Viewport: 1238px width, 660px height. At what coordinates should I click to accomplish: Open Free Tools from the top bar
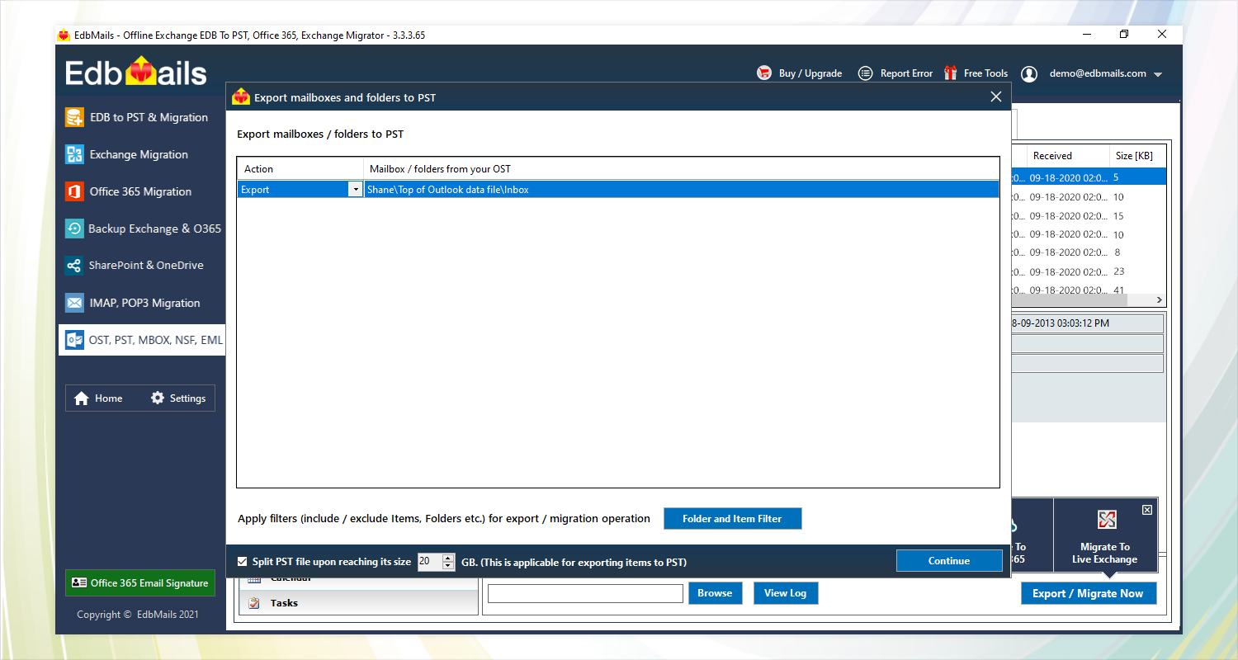pos(976,73)
